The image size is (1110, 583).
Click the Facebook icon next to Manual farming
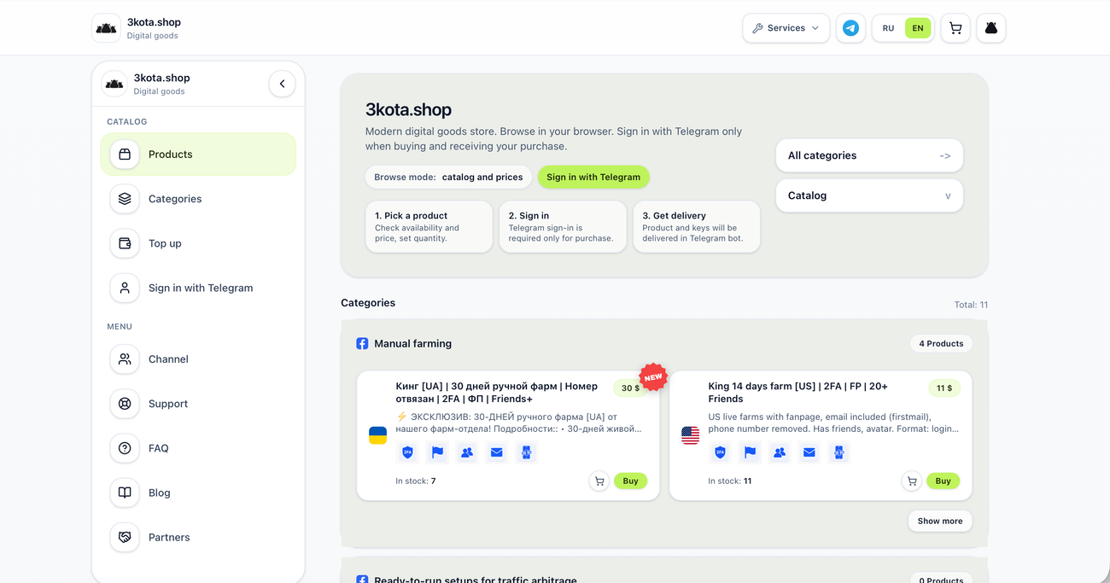pyautogui.click(x=362, y=343)
